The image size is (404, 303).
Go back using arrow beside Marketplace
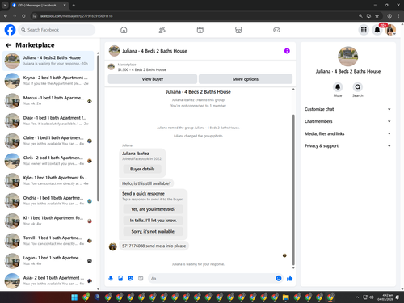pyautogui.click(x=9, y=45)
